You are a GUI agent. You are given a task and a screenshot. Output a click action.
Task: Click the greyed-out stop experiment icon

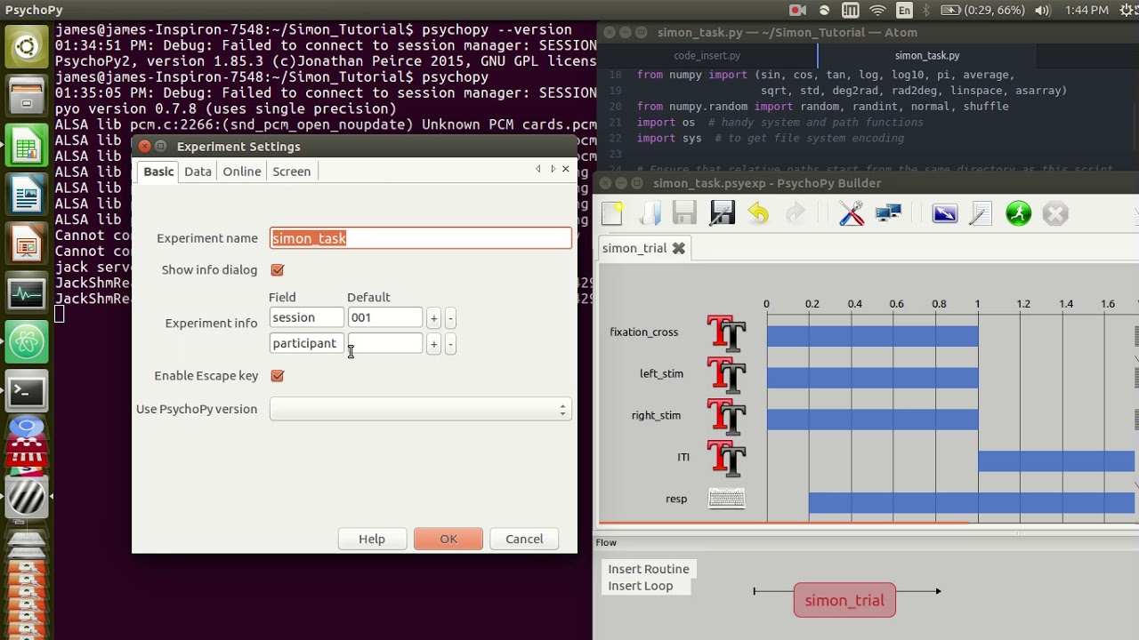pos(1054,213)
